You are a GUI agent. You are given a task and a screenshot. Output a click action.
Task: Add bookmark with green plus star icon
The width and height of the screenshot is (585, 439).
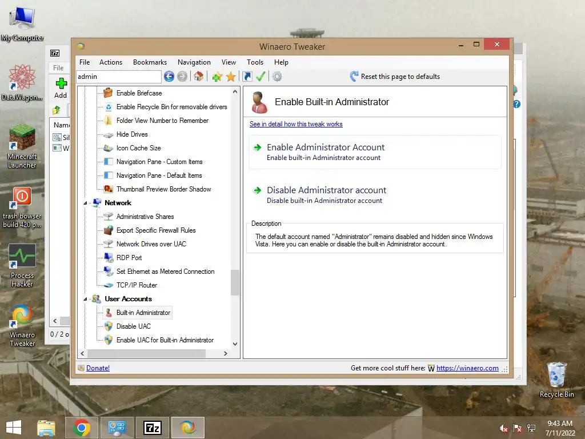coord(217,77)
